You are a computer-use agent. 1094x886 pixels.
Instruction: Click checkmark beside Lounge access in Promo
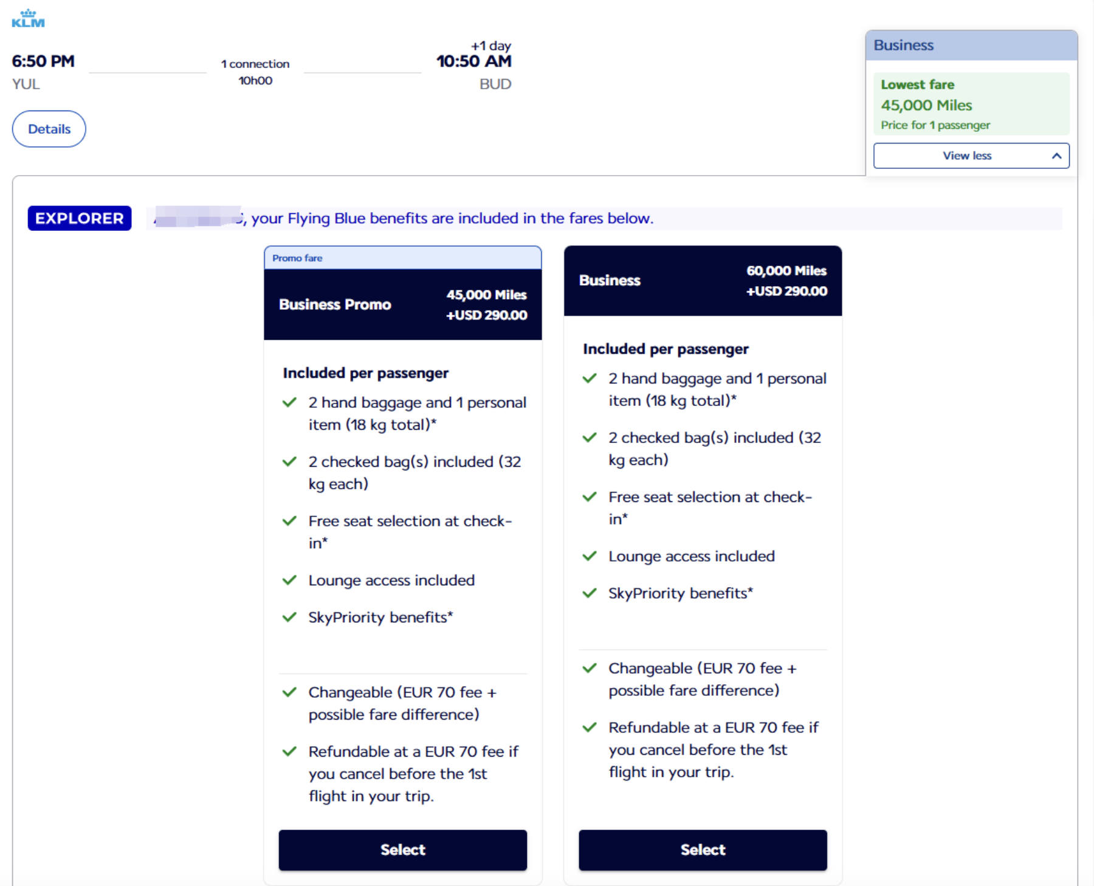tap(289, 580)
